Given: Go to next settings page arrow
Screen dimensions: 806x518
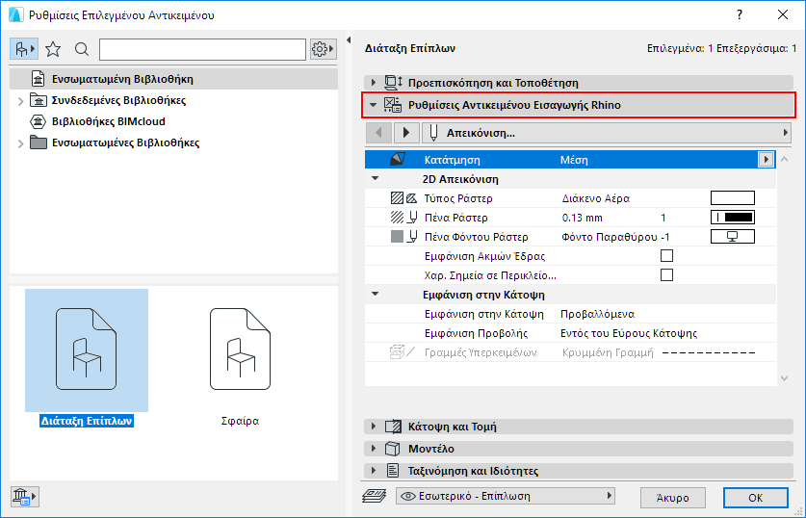Looking at the screenshot, I should [406, 133].
